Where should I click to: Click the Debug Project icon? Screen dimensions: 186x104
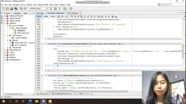[65, 8]
